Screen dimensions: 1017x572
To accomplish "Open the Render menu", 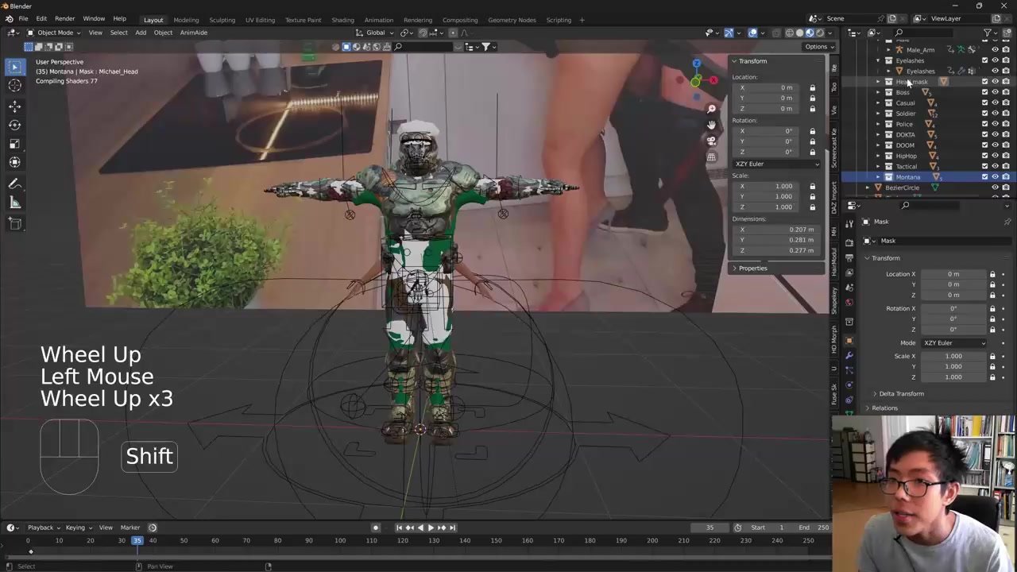I will (64, 19).
